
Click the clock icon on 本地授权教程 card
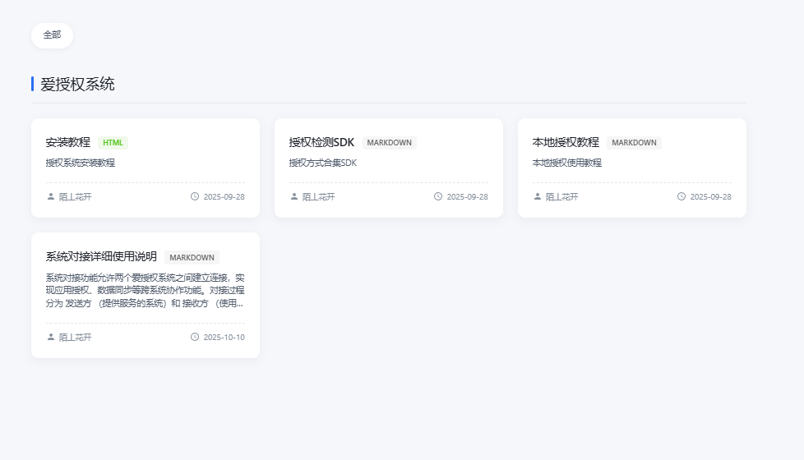[x=682, y=197]
